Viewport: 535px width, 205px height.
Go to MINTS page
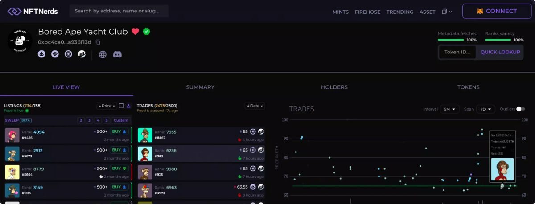click(x=341, y=12)
